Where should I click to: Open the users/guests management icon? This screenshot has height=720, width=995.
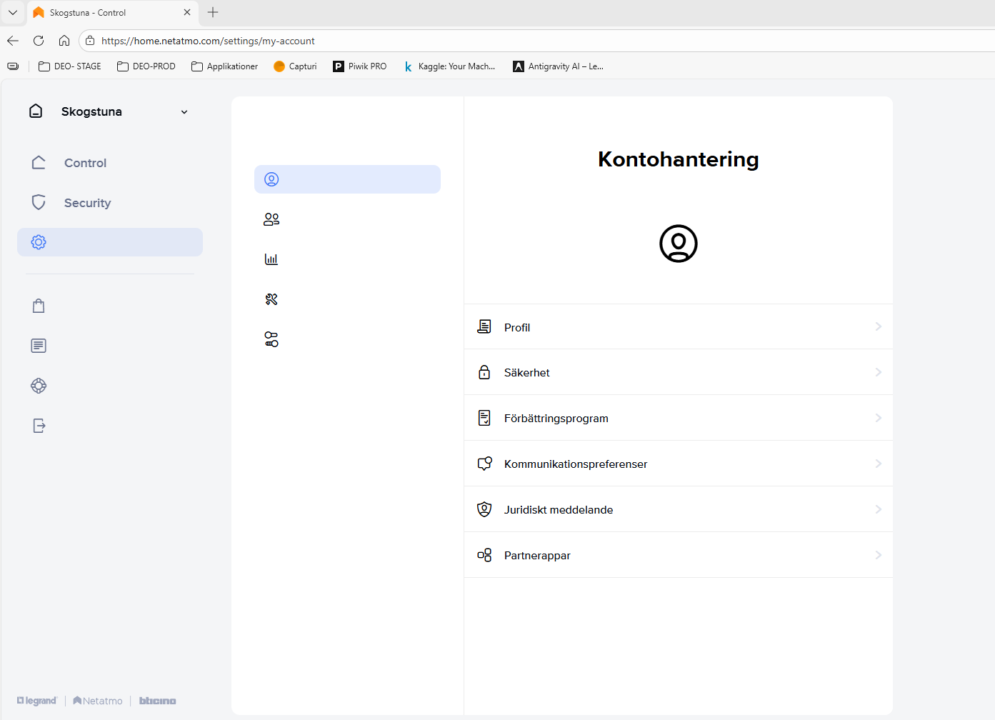tap(271, 219)
